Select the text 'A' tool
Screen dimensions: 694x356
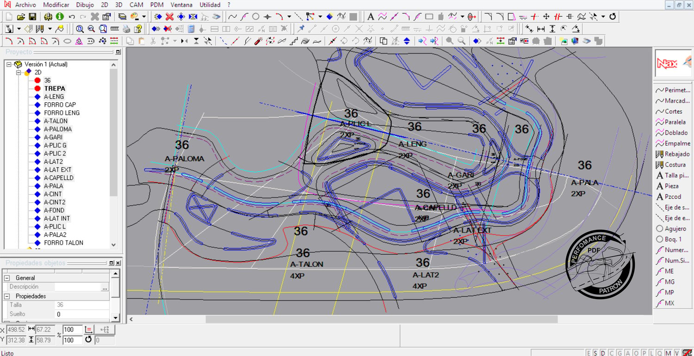click(x=371, y=16)
